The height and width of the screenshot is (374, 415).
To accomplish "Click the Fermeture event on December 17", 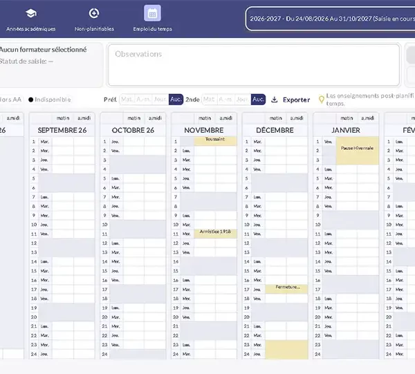I will [286, 289].
